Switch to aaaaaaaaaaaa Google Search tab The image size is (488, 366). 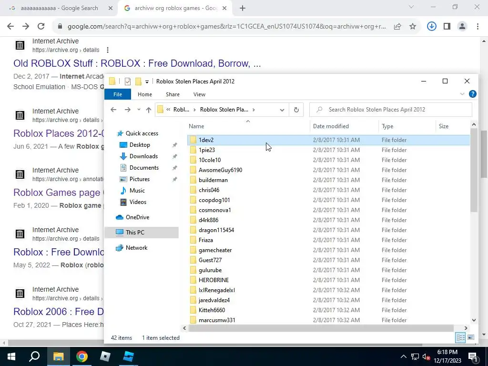(x=59, y=9)
